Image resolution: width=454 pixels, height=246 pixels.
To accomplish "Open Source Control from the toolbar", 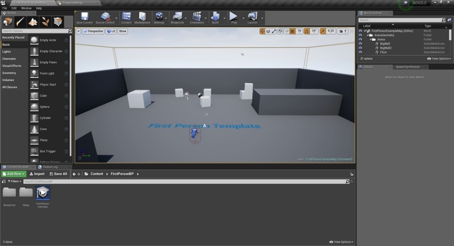I will [105, 18].
